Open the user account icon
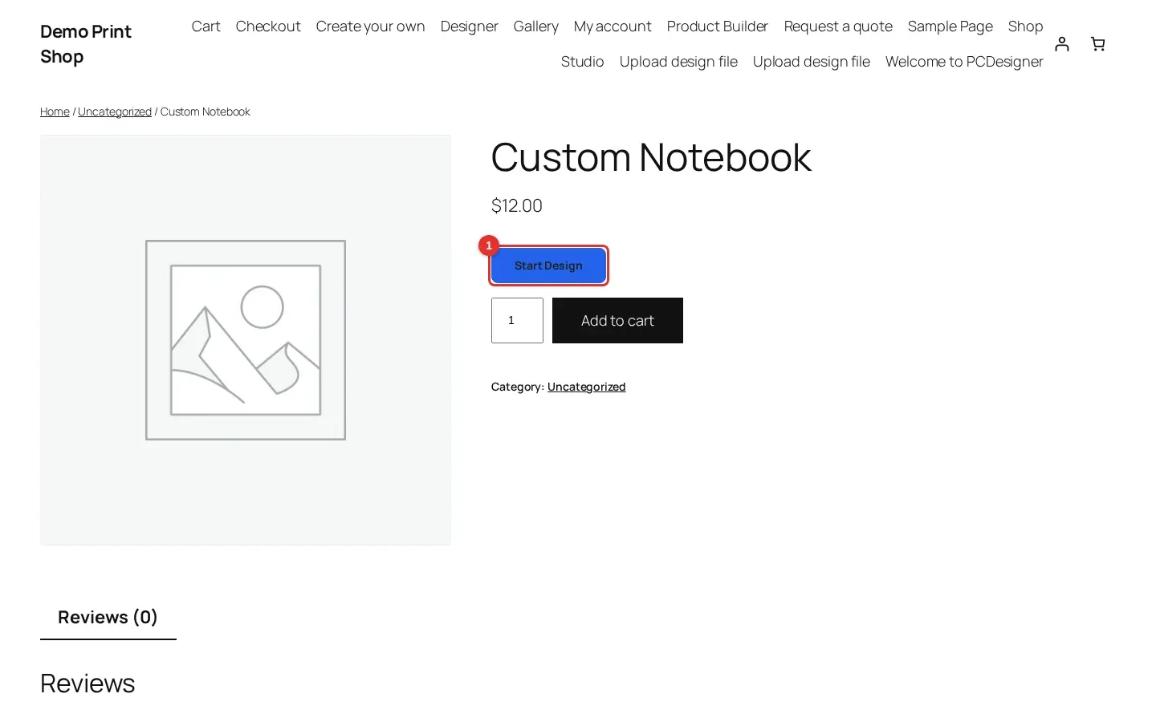The width and height of the screenshot is (1156, 722). (x=1061, y=43)
